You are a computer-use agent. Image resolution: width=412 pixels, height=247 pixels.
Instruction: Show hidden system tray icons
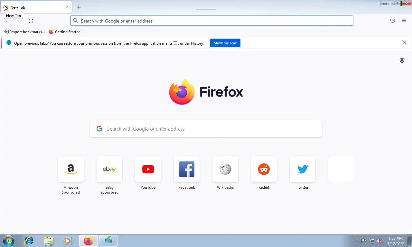(356, 241)
